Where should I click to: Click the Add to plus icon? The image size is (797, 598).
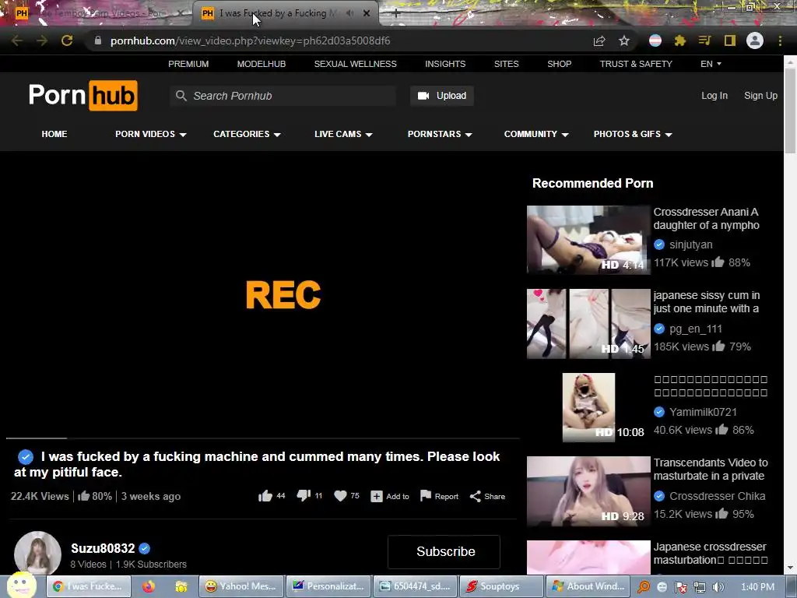376,496
